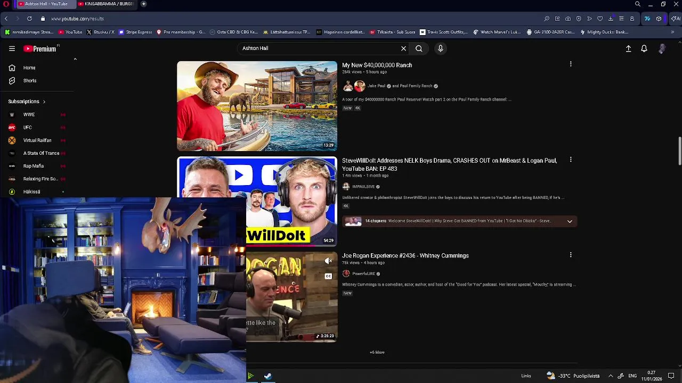Open the Create upload icon

tap(628, 48)
